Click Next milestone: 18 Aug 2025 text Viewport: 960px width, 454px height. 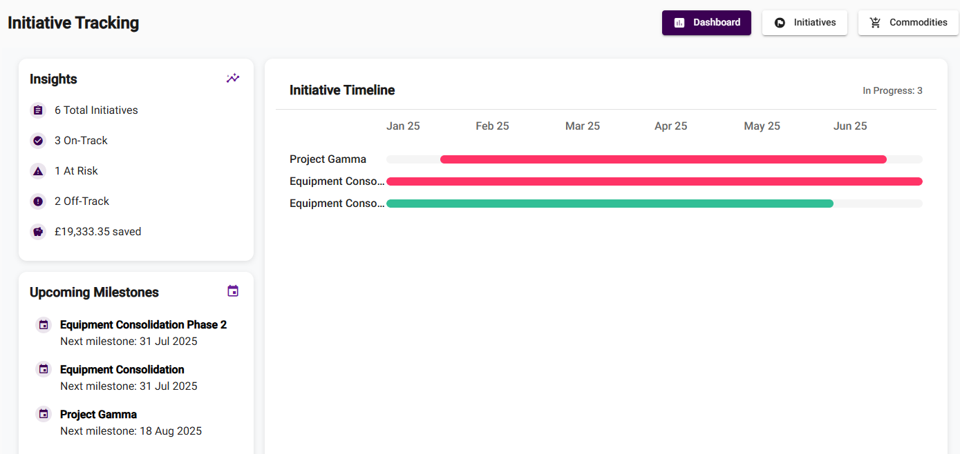tap(131, 431)
